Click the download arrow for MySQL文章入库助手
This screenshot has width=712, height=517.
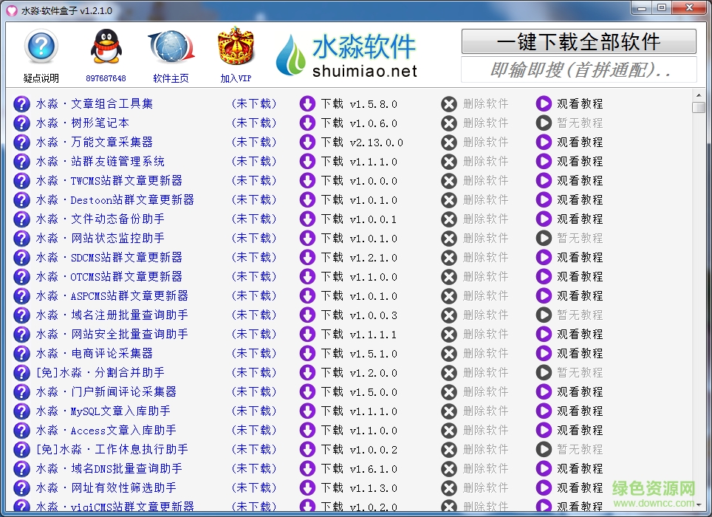click(x=308, y=411)
